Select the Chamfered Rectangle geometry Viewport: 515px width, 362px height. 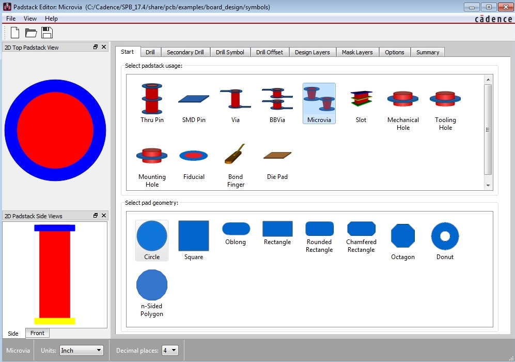tap(361, 237)
